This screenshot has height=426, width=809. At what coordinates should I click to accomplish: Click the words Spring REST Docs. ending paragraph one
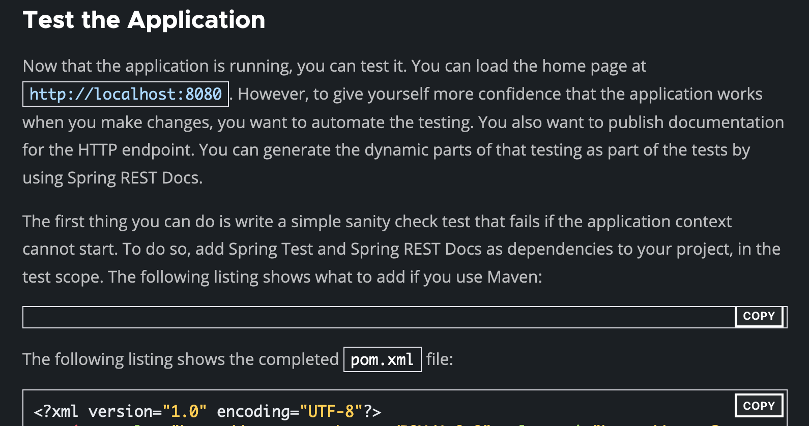[x=135, y=178]
